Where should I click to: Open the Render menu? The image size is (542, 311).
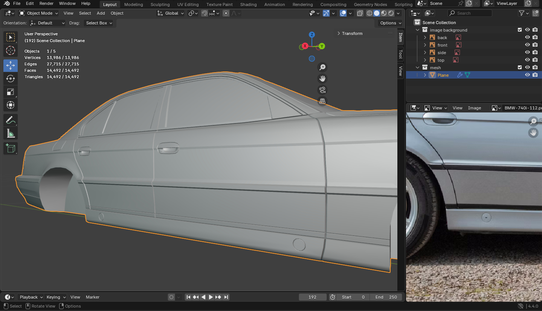point(46,3)
